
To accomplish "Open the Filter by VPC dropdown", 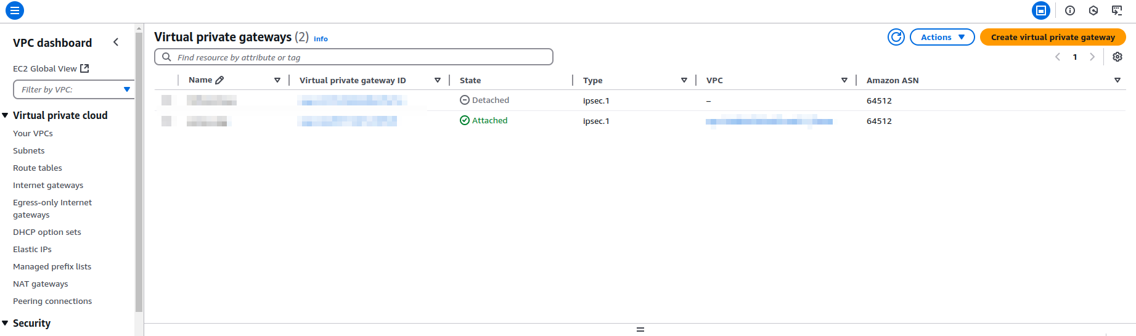I will [x=73, y=89].
